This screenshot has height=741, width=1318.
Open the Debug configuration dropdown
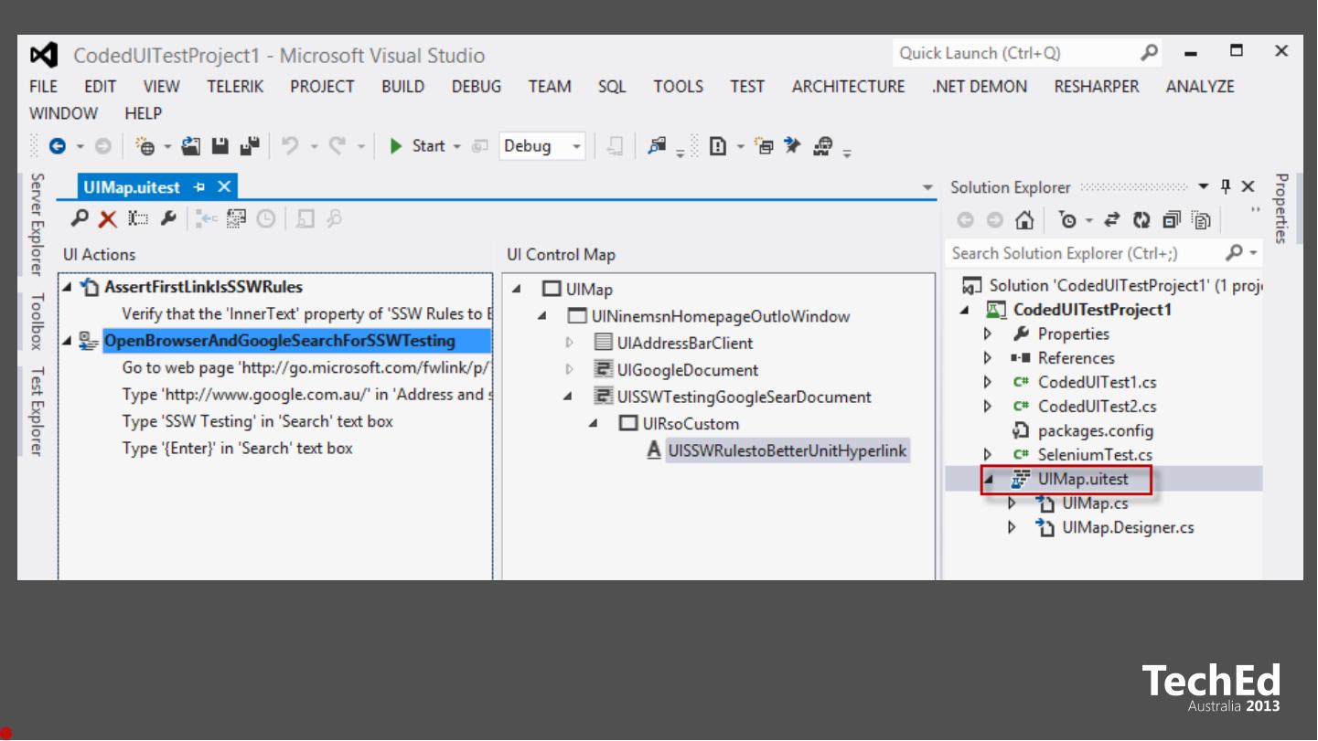pyautogui.click(x=576, y=146)
